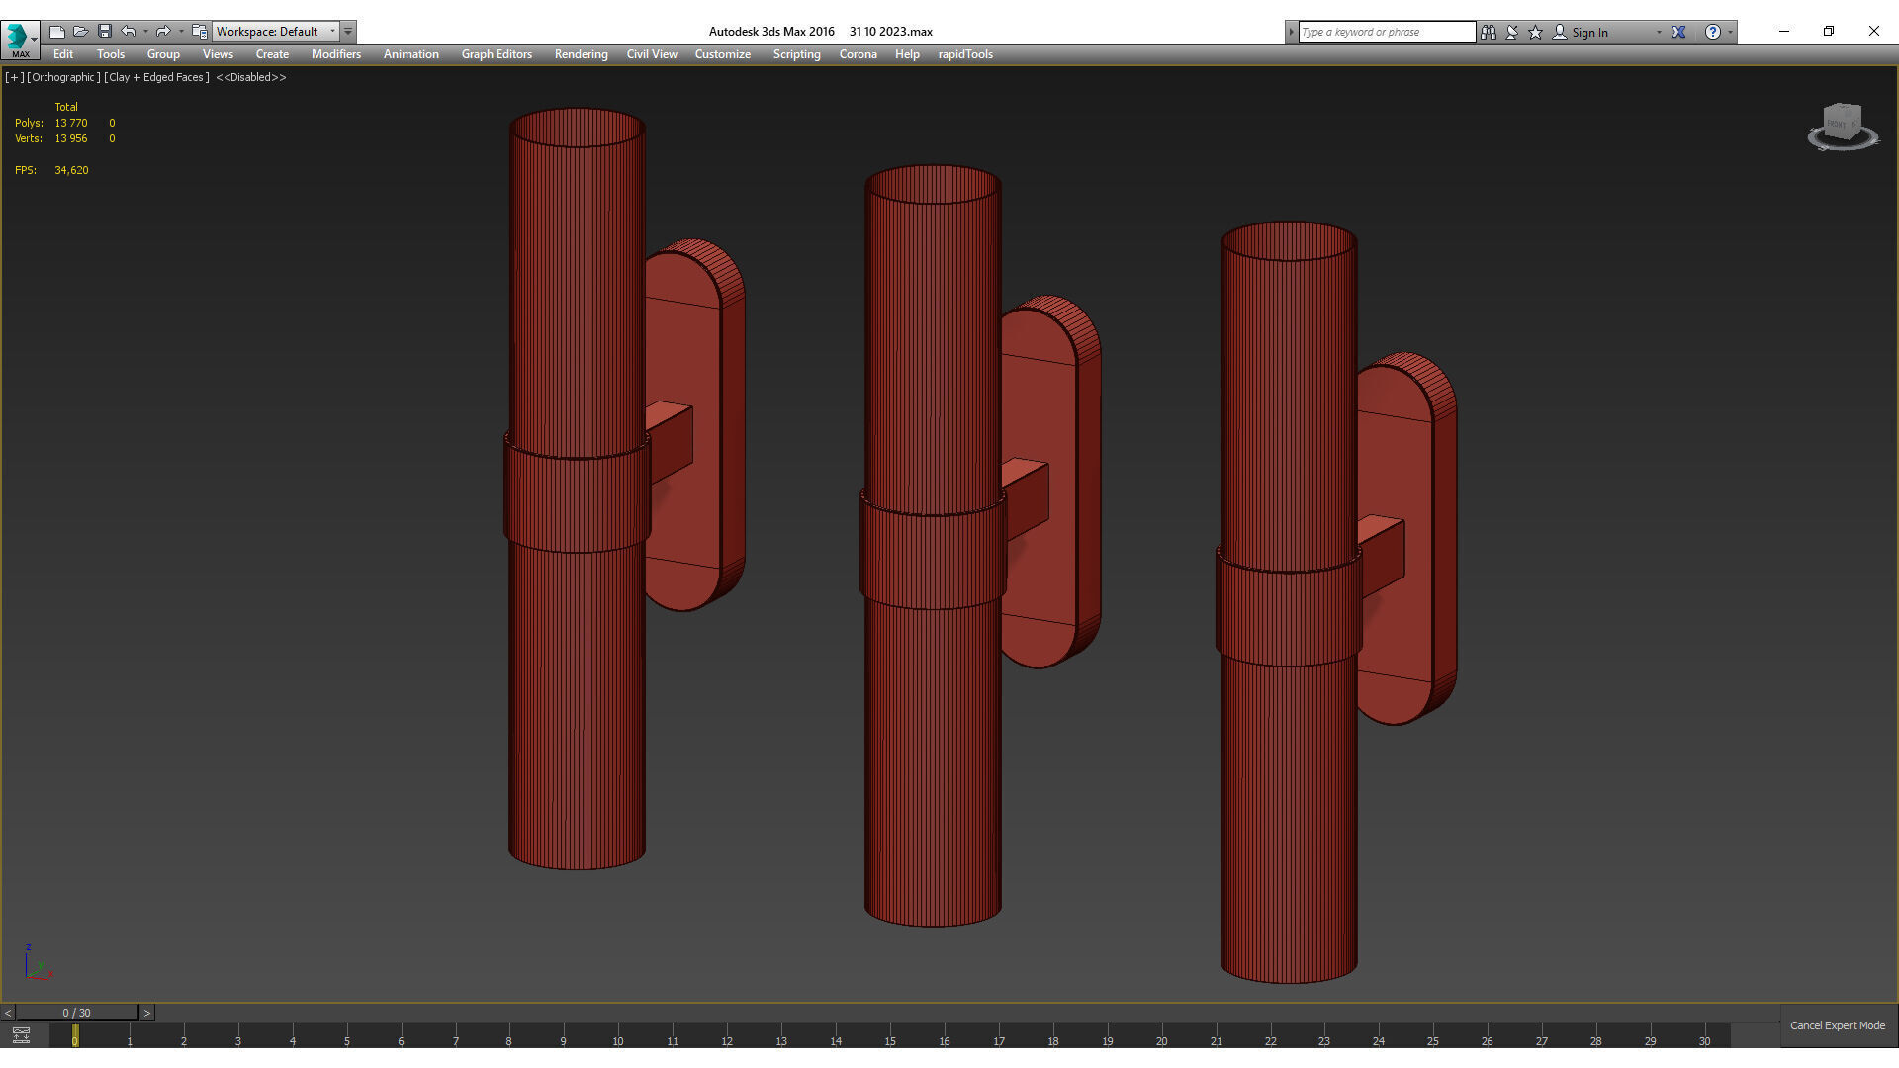Open the Modifiers menu
The image size is (1899, 1068).
tap(335, 54)
